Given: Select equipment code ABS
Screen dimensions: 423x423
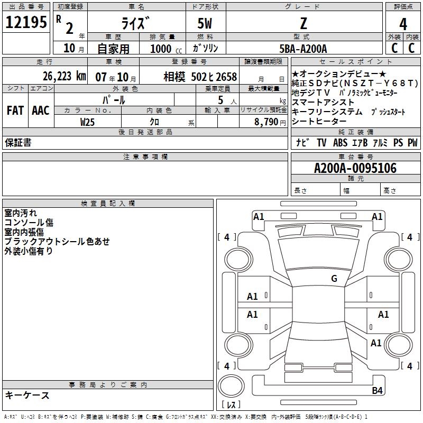Looking at the screenshot, I should pos(340,142).
